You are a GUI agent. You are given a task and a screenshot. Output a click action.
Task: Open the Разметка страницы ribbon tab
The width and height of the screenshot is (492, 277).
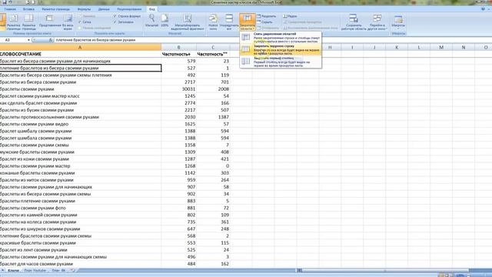click(x=56, y=9)
